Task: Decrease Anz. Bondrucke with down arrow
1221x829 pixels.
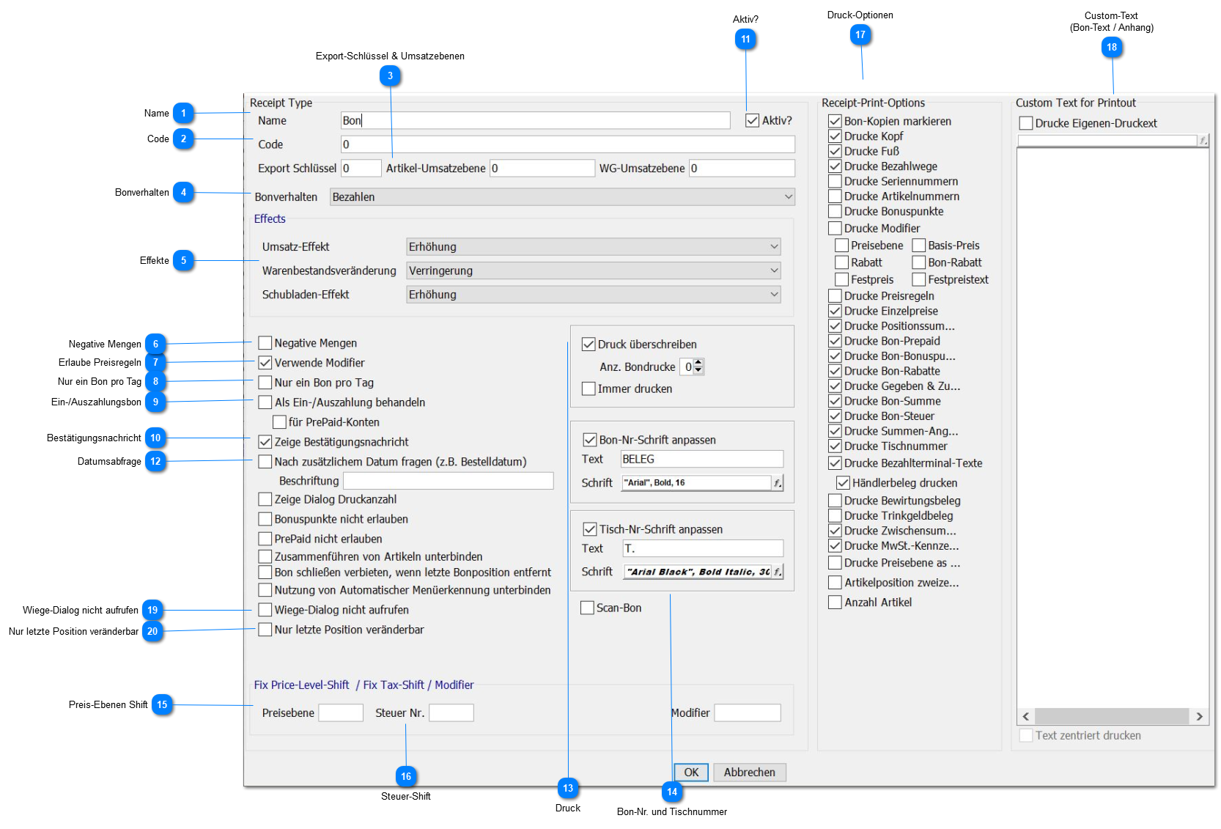Action: [x=698, y=371]
